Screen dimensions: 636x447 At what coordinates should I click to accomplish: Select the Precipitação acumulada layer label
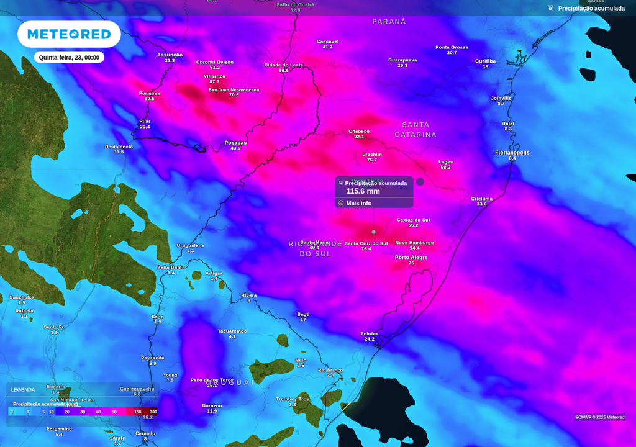pos(591,8)
